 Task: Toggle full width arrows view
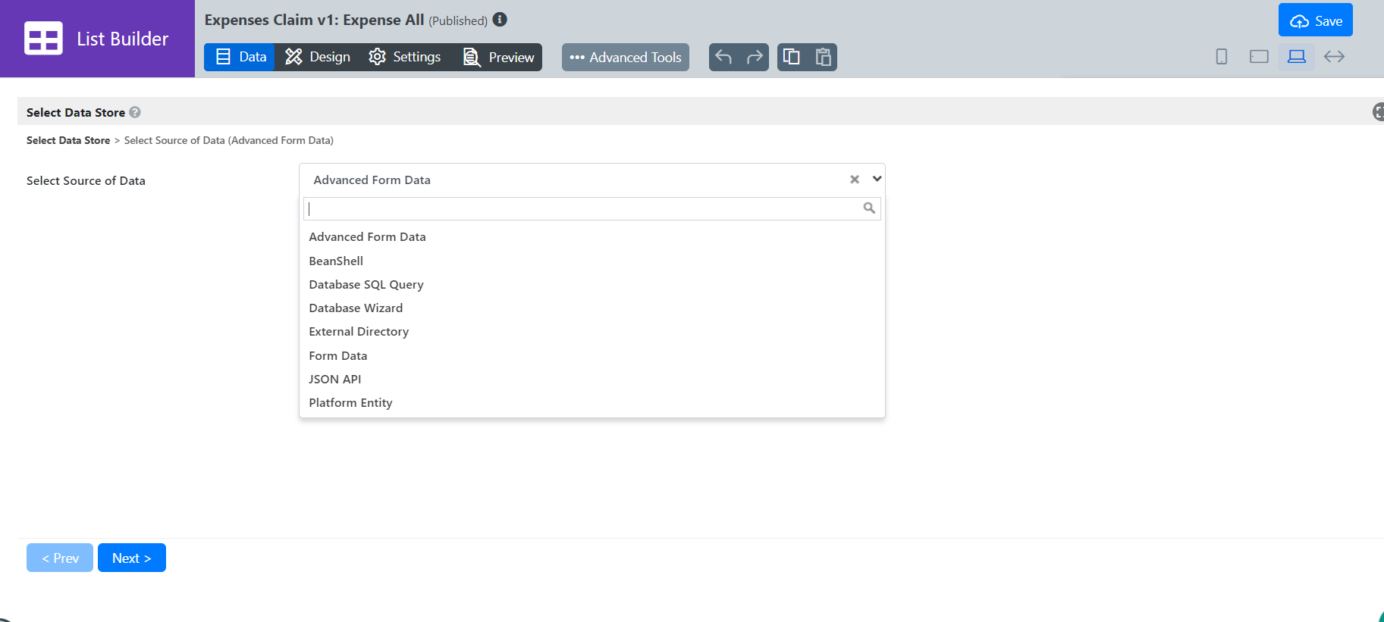point(1334,57)
